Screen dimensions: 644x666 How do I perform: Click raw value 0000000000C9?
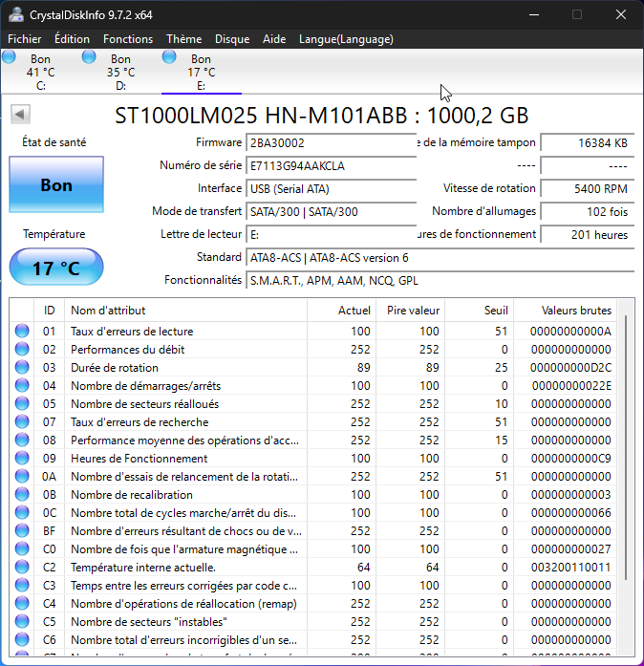570,459
